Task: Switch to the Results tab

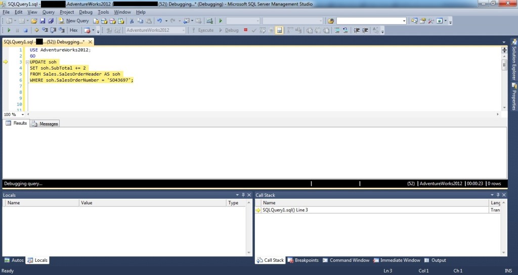Action: (x=16, y=123)
